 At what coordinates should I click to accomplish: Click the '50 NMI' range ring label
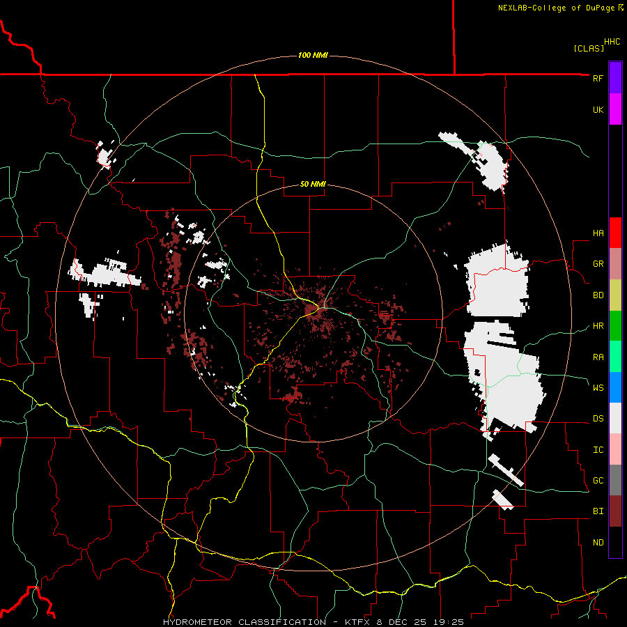(x=313, y=184)
